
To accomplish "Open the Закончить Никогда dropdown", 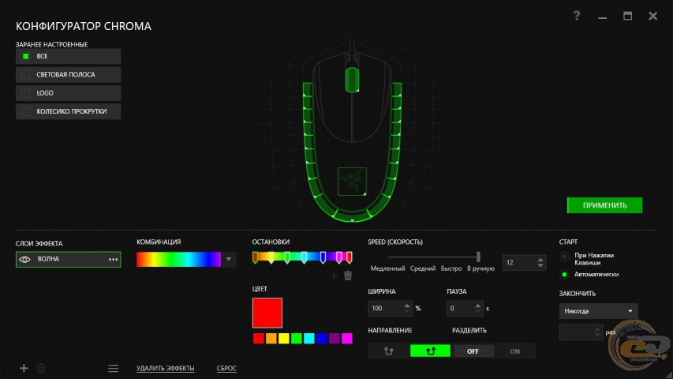I will click(598, 311).
